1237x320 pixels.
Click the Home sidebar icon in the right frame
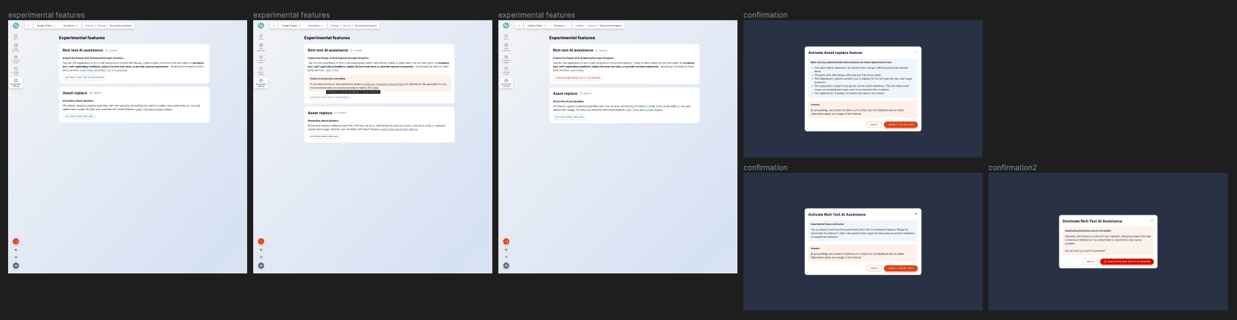click(x=506, y=38)
